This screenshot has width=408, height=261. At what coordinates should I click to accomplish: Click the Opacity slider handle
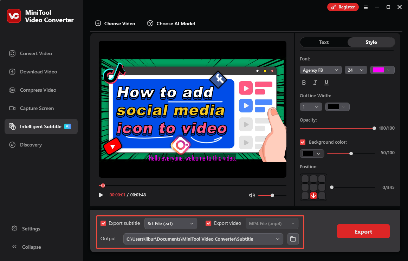(x=374, y=128)
